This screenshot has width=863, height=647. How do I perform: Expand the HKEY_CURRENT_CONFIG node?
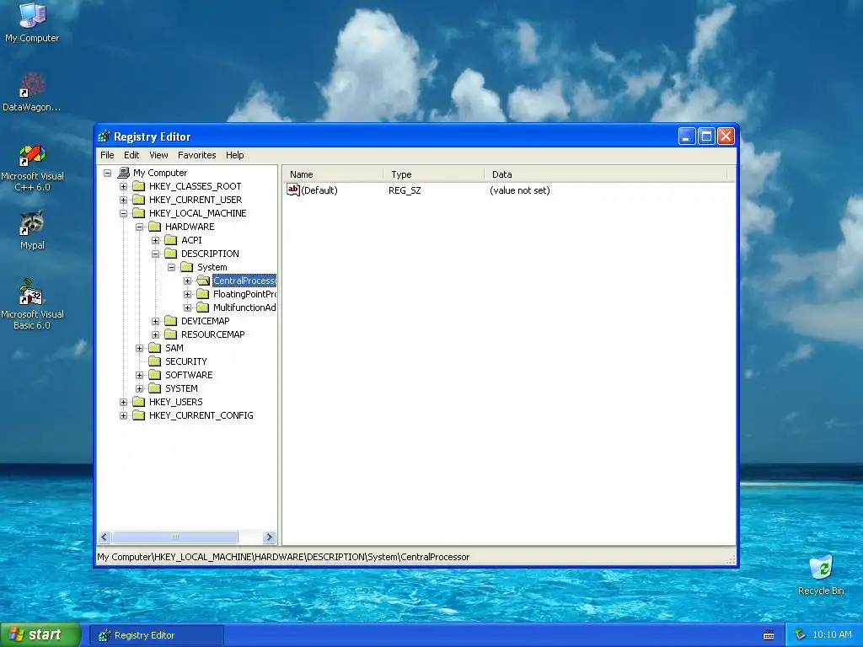pos(123,415)
